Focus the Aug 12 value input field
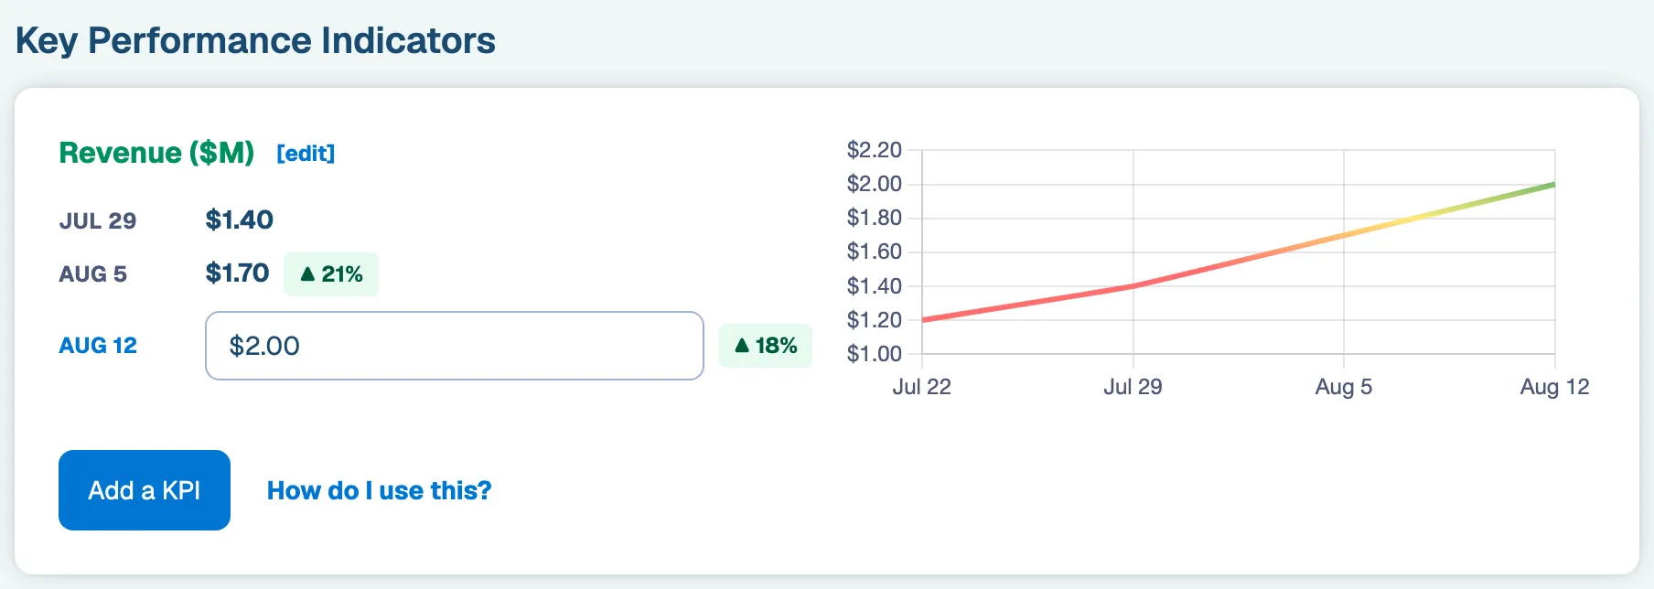Viewport: 1654px width, 589px height. tap(455, 346)
